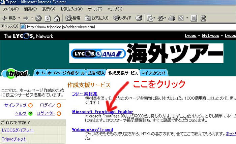Viewport: 236px width, 144px height.
Task: Open the 編集(E) menu
Action: click(x=30, y=9)
